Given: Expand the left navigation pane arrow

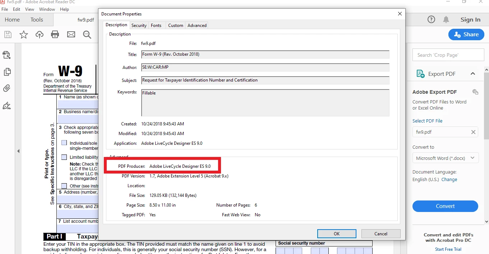Looking at the screenshot, I should [18, 151].
